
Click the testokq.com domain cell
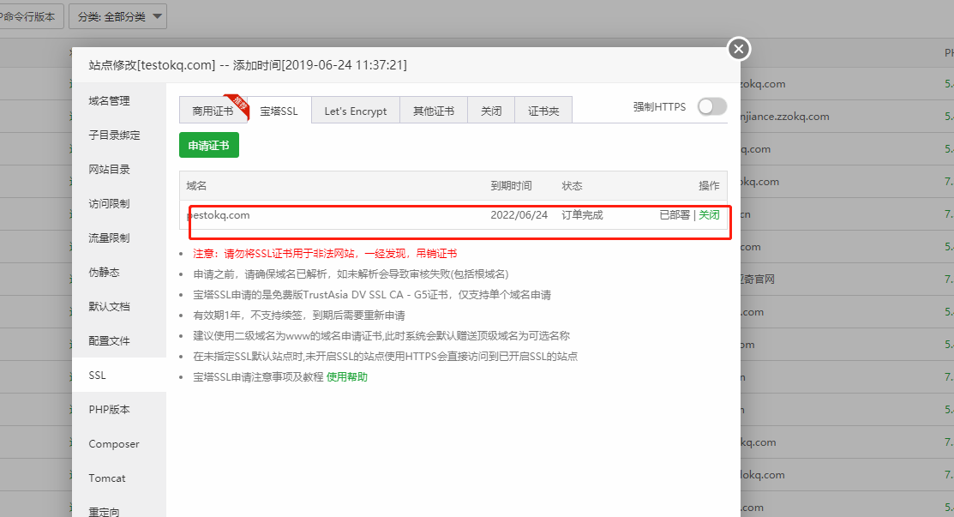(x=219, y=214)
